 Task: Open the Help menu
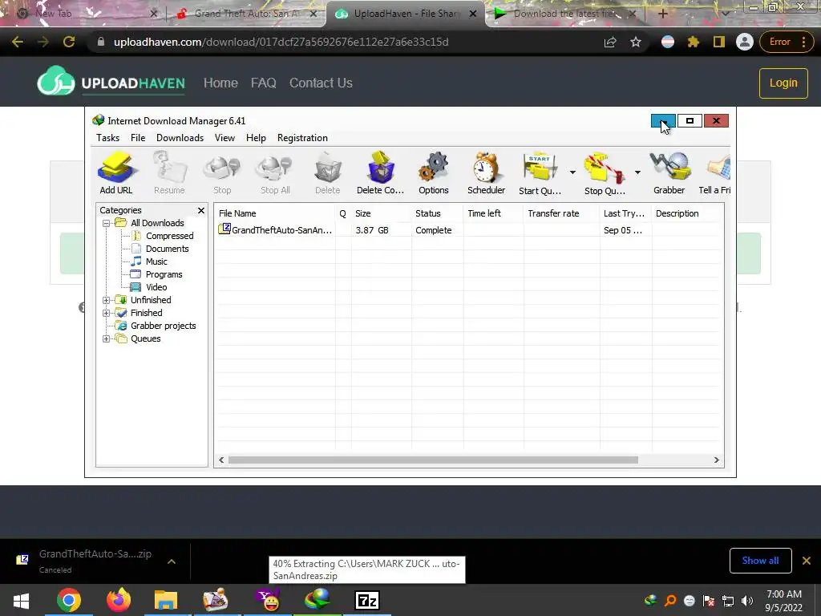click(x=256, y=138)
